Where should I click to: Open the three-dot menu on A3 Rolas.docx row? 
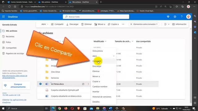coord(88,84)
